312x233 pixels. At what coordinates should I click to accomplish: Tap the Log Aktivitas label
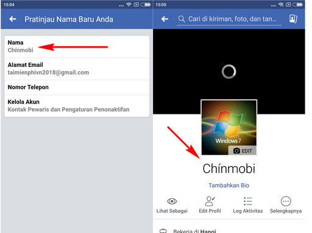tap(248, 211)
